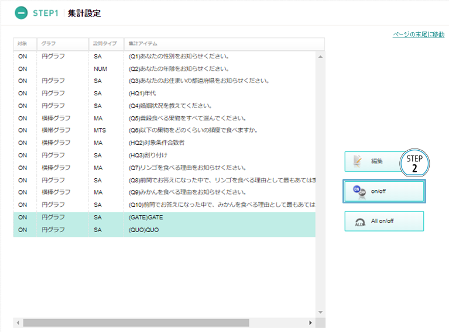Toggle the All on/off button

click(x=384, y=222)
